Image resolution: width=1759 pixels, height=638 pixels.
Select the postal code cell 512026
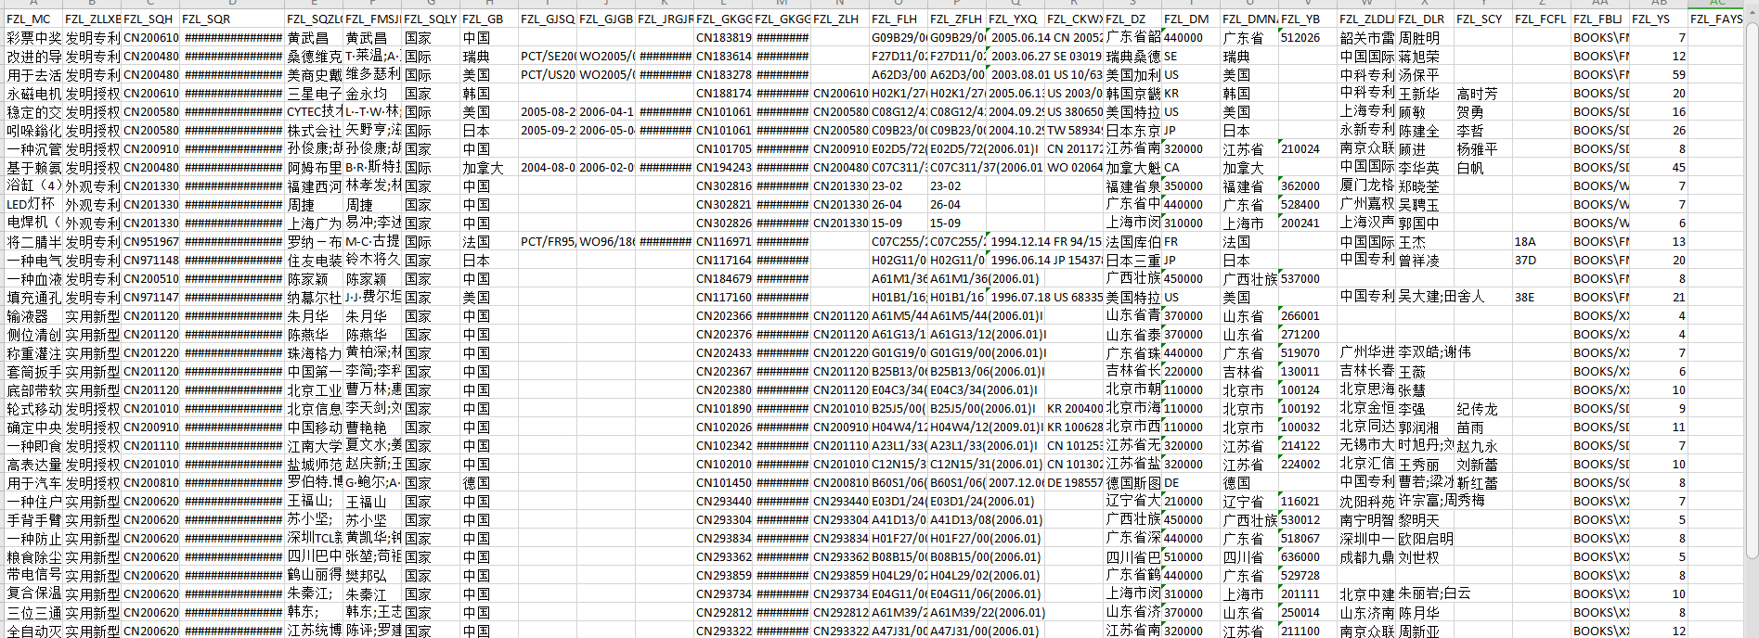tap(1308, 37)
